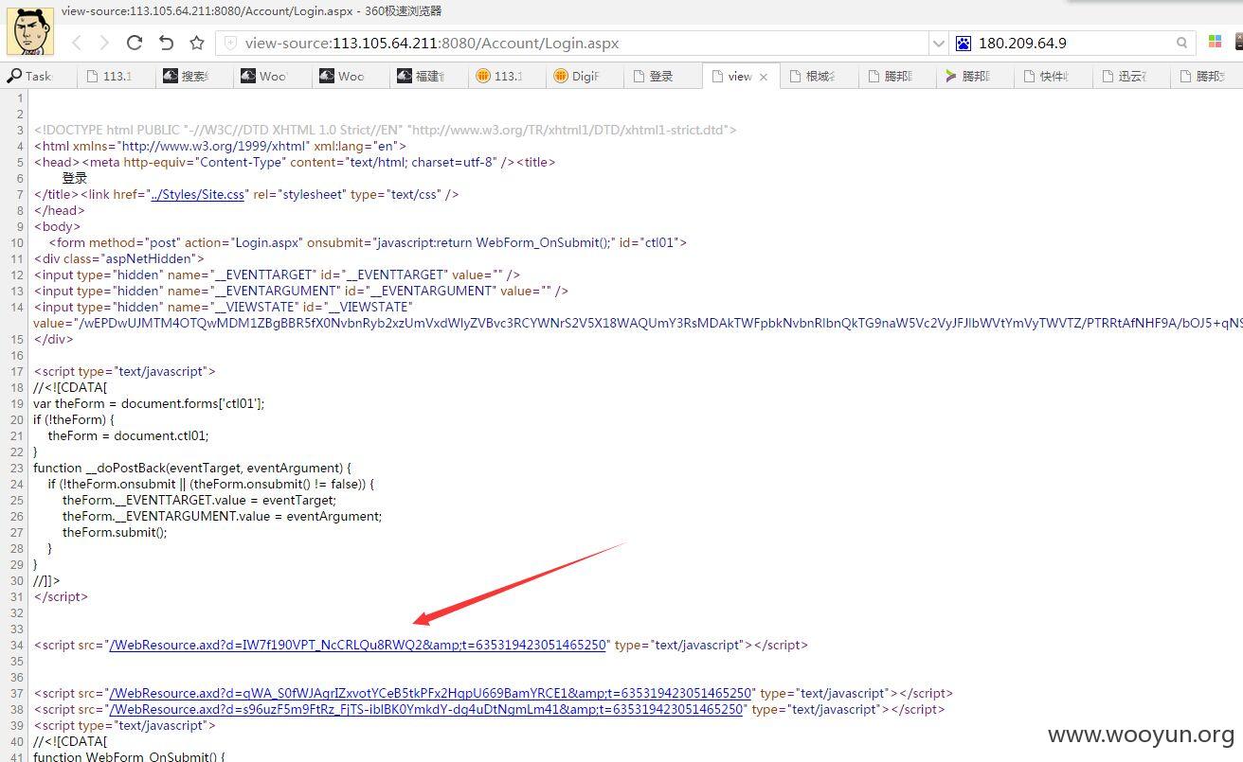The image size is (1243, 762).
Task: Switch to the 快件 tab
Action: click(x=1054, y=76)
